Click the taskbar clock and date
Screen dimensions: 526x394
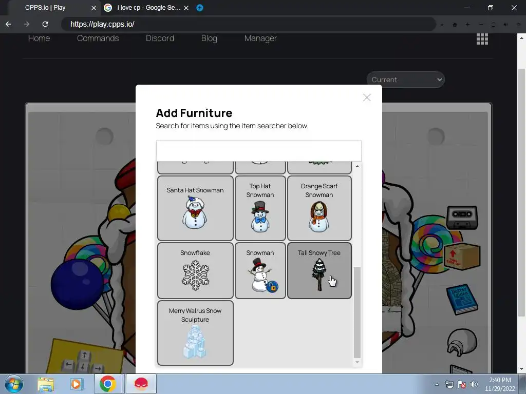[x=500, y=384]
